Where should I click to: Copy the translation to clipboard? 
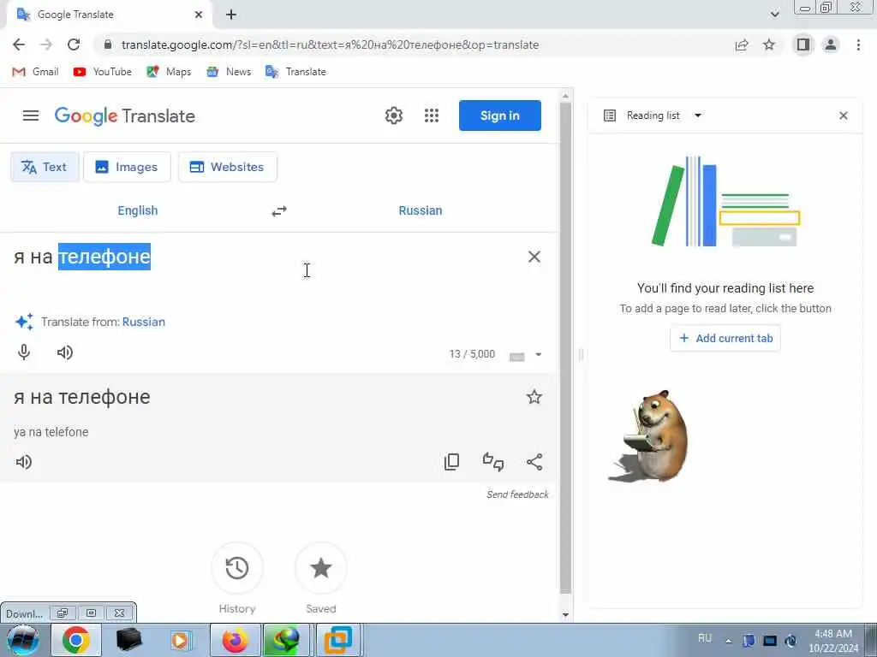[x=451, y=461]
